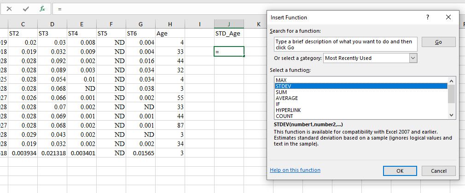Click OK in the Insert Function dialog
The height and width of the screenshot is (193, 465).
[x=400, y=171]
